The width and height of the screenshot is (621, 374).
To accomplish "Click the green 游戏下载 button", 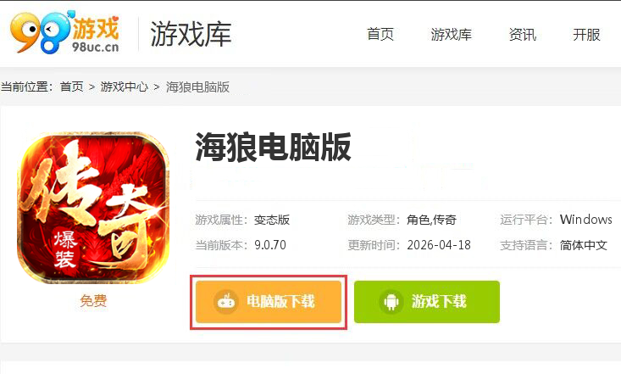I will click(x=427, y=302).
